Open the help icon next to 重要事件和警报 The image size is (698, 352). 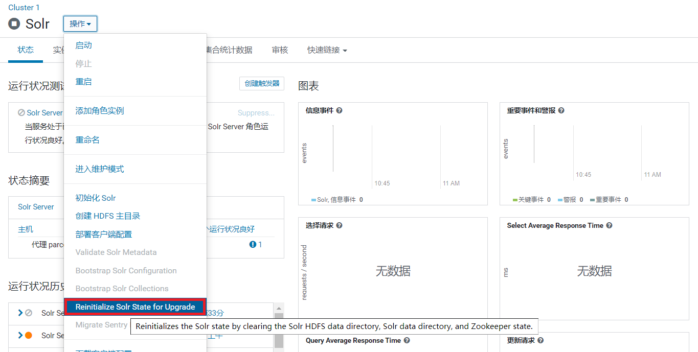pyautogui.click(x=561, y=110)
